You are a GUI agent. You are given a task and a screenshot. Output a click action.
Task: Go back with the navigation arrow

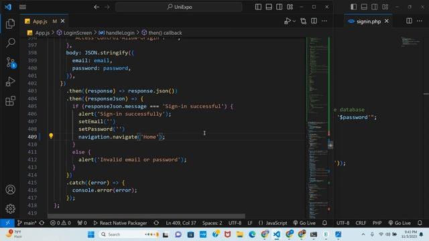coord(97,7)
